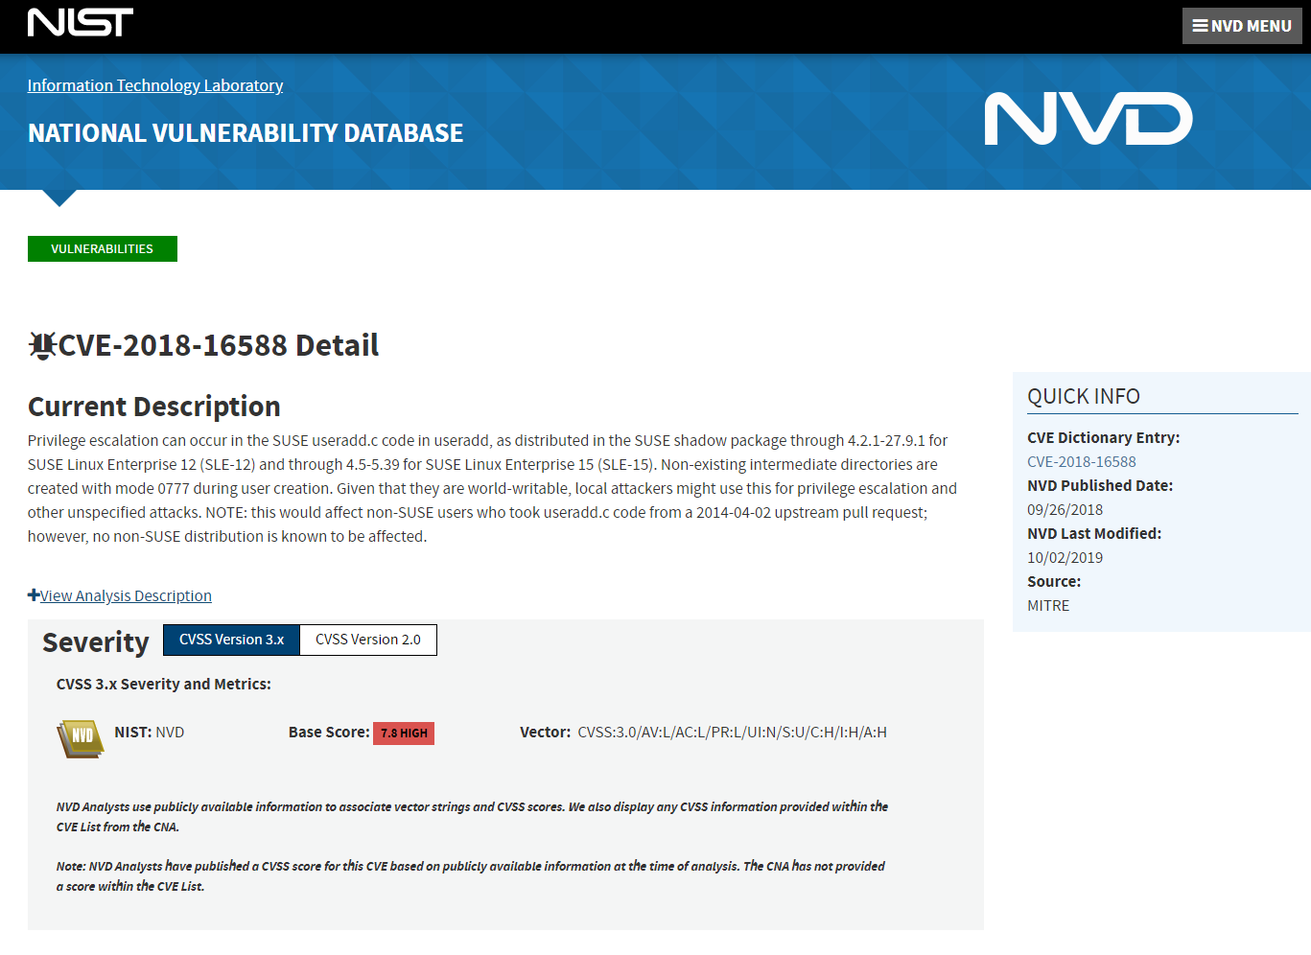Click the QUICK INFO heading

click(1084, 396)
